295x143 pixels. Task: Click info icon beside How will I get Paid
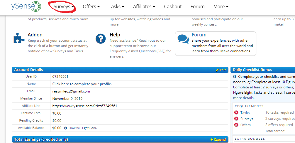click(65, 128)
